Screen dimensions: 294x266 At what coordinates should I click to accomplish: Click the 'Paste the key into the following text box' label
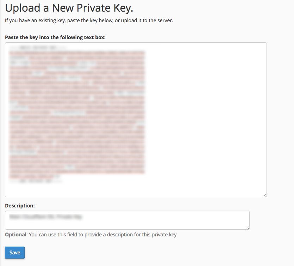pos(55,37)
